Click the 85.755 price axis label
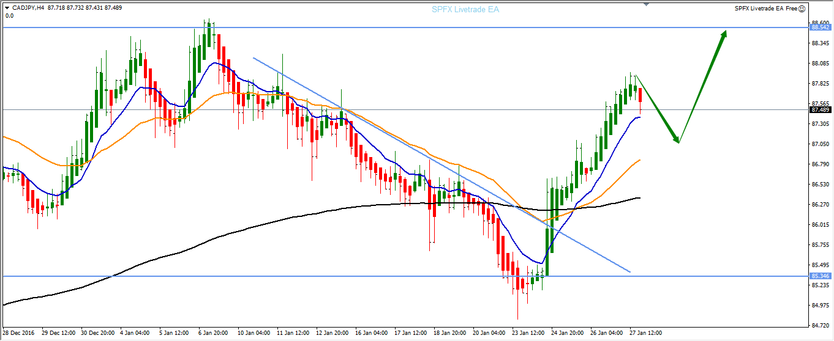 point(819,245)
